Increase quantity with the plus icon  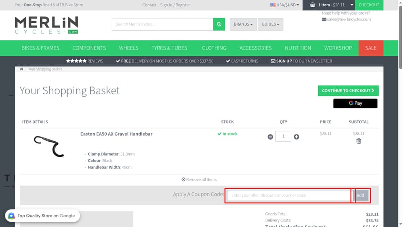coord(296,137)
